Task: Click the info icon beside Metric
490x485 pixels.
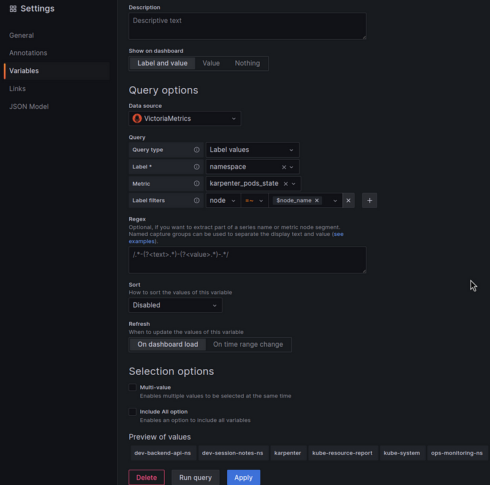Action: coord(197,184)
